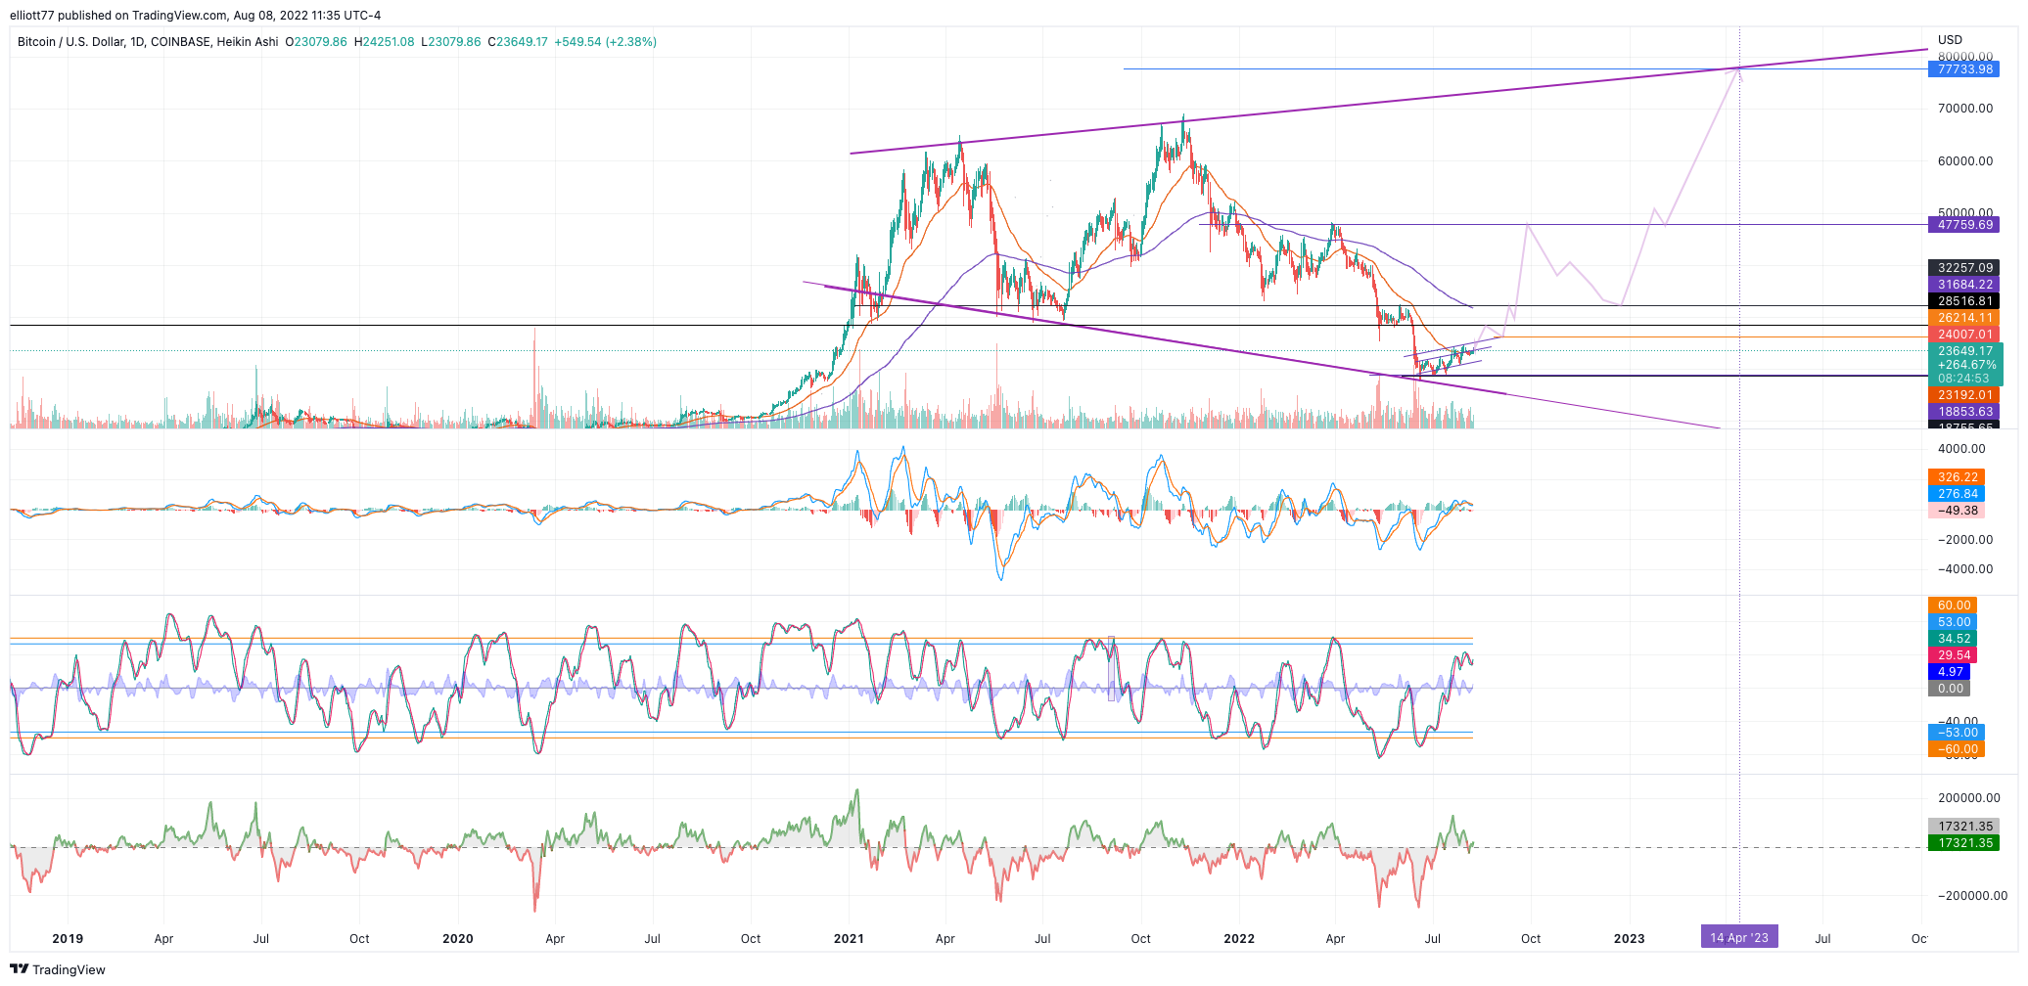
Task: Select the orange 23192.01 price tag
Action: [1963, 395]
